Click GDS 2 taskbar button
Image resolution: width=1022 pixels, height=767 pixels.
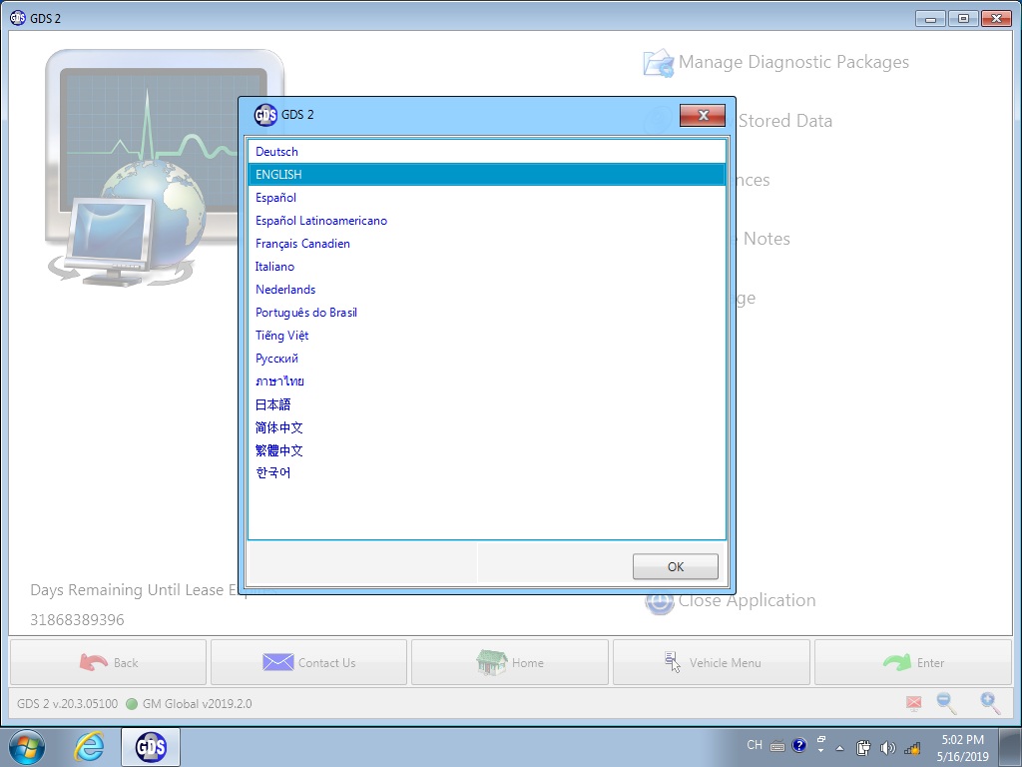pos(151,747)
